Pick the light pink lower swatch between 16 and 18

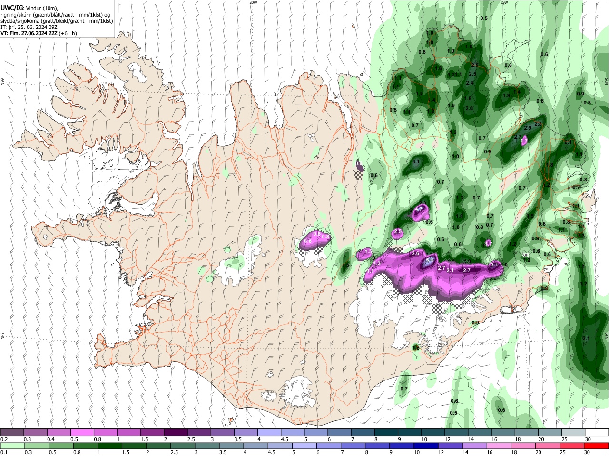[499, 446]
